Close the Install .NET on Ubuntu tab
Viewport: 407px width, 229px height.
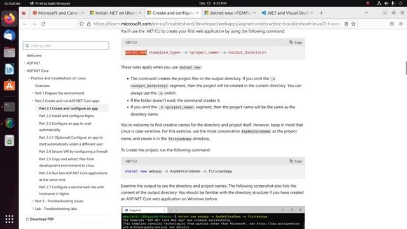[140, 13]
